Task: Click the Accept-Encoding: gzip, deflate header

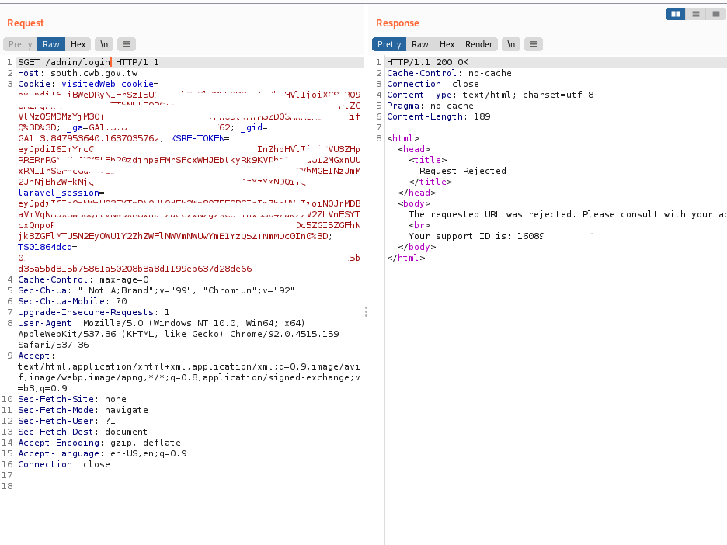Action: tap(99, 443)
